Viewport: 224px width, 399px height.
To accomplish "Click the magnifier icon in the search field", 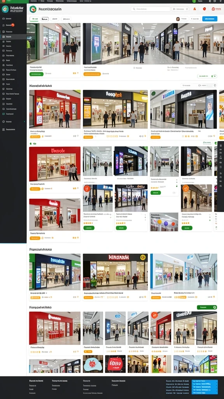I will [x=134, y=9].
